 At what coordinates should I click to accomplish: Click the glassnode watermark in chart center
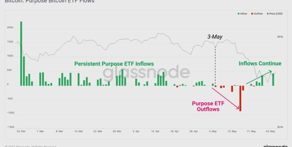(x=146, y=73)
